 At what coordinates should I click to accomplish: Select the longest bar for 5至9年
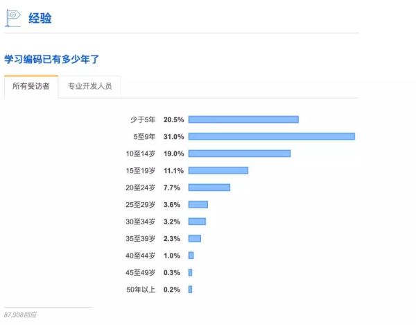tap(272, 136)
